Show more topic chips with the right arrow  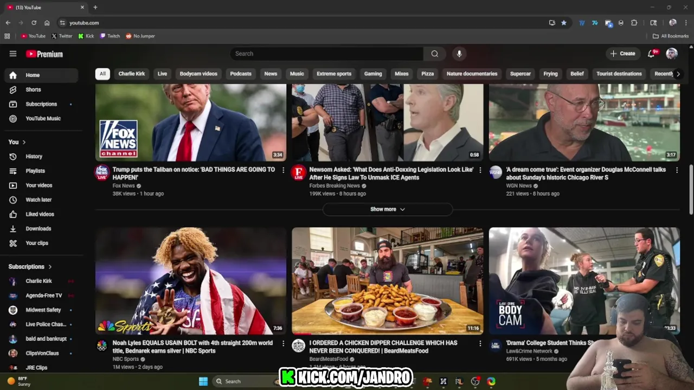point(678,74)
